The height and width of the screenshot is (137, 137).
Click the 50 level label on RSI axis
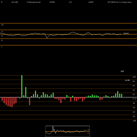(x=2, y=36)
